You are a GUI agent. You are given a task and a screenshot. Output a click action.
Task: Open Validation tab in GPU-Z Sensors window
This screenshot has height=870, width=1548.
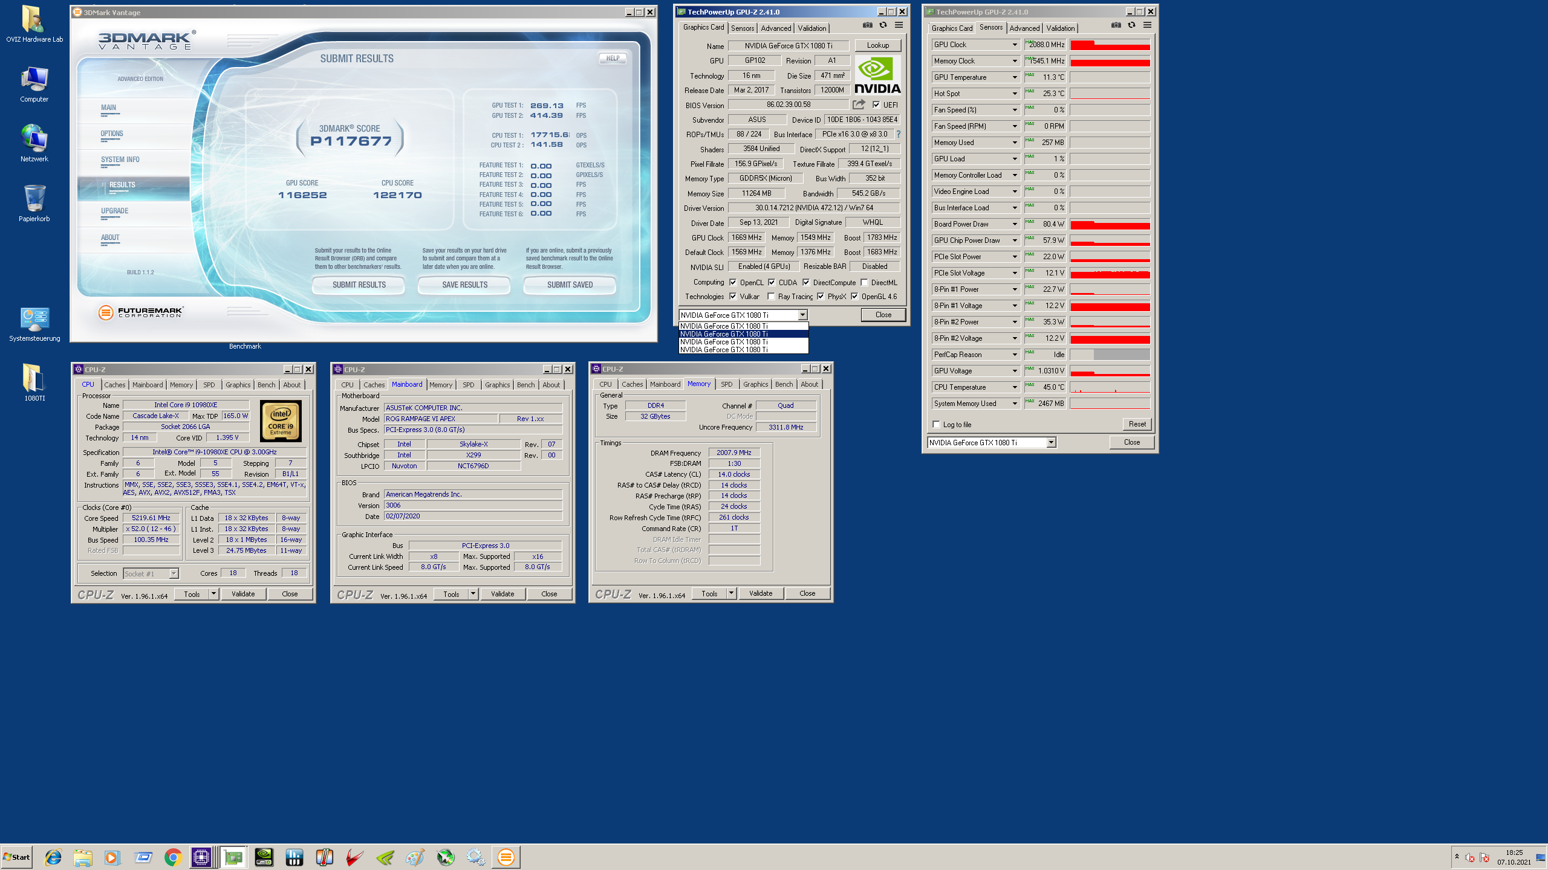coord(1061,28)
